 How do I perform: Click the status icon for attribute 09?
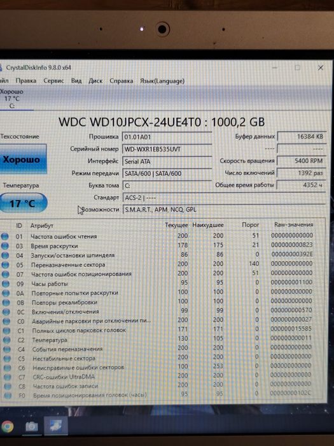(x=6, y=284)
